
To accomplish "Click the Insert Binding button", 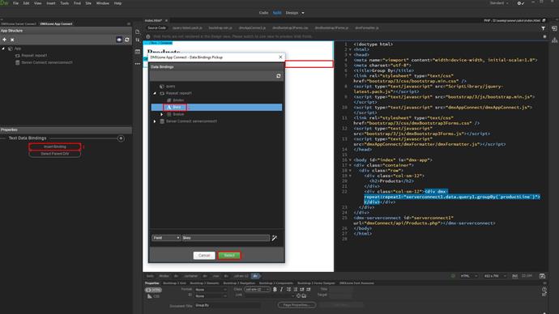I will pyautogui.click(x=55, y=146).
